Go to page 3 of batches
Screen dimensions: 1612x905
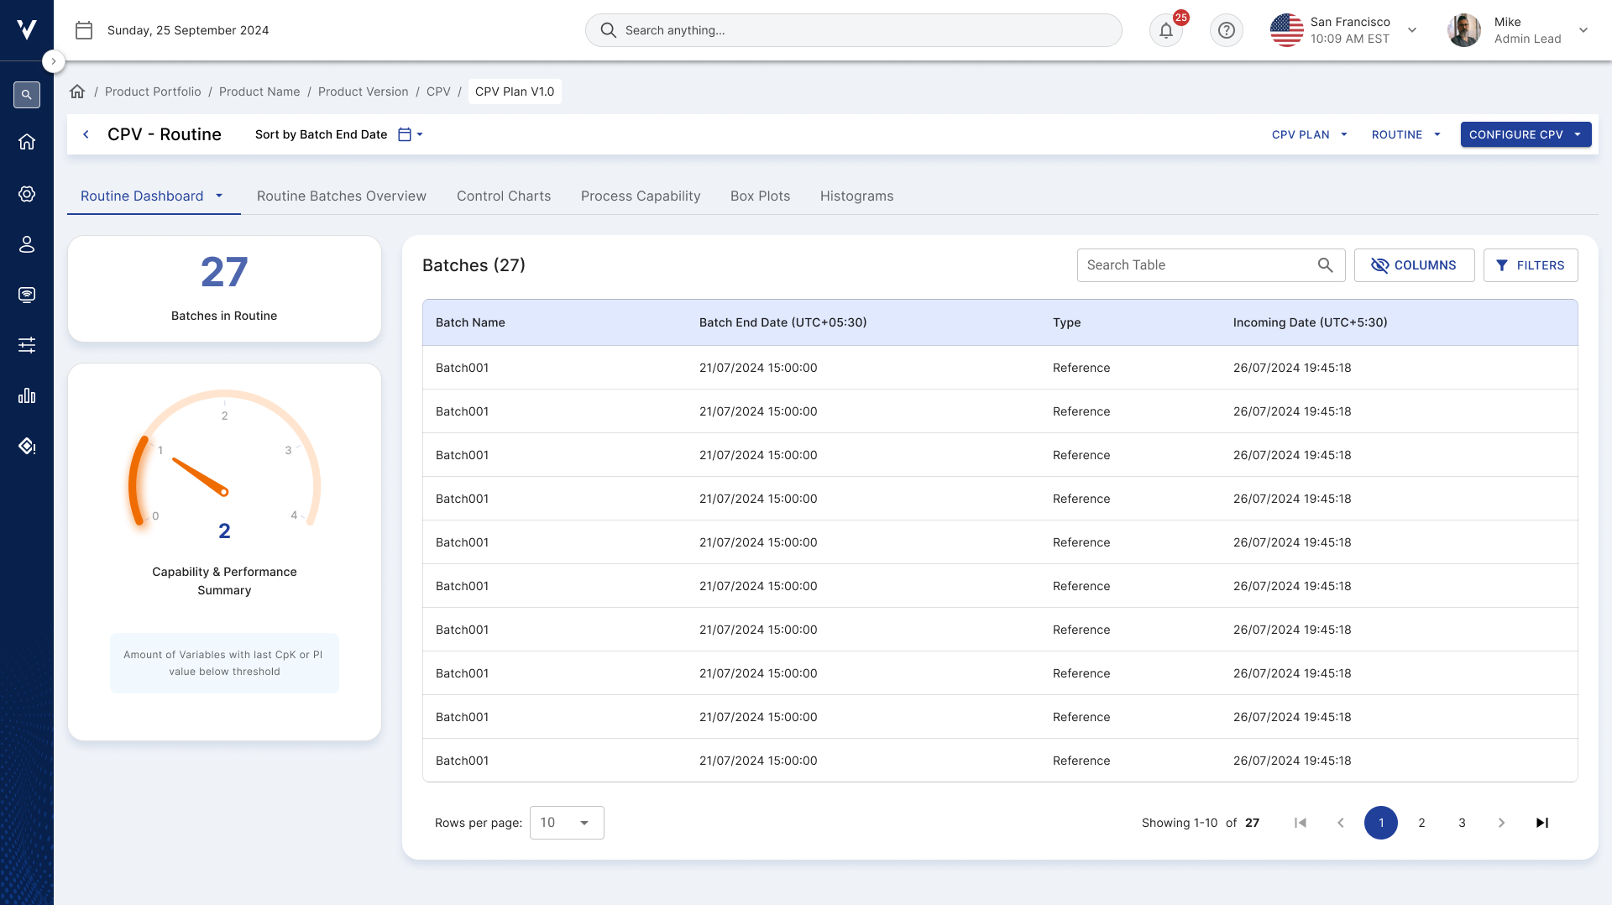(1462, 823)
